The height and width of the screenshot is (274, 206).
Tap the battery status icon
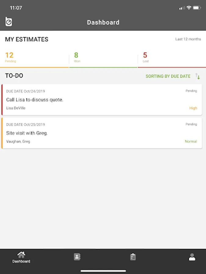pyautogui.click(x=197, y=8)
